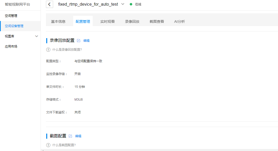This screenshot has width=278, height=151.
Task: Click value 与空间配置保持一致
Action: click(x=88, y=61)
